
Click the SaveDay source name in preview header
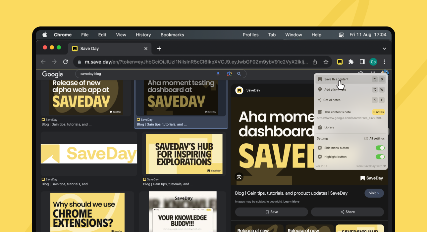tap(253, 90)
